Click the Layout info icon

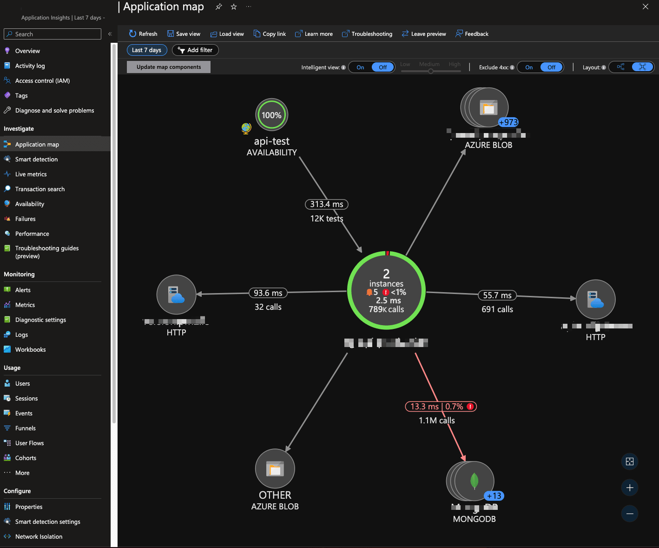tap(604, 67)
